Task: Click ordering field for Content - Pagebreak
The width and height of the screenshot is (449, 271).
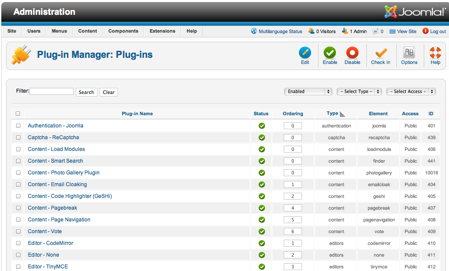Action: [293, 208]
